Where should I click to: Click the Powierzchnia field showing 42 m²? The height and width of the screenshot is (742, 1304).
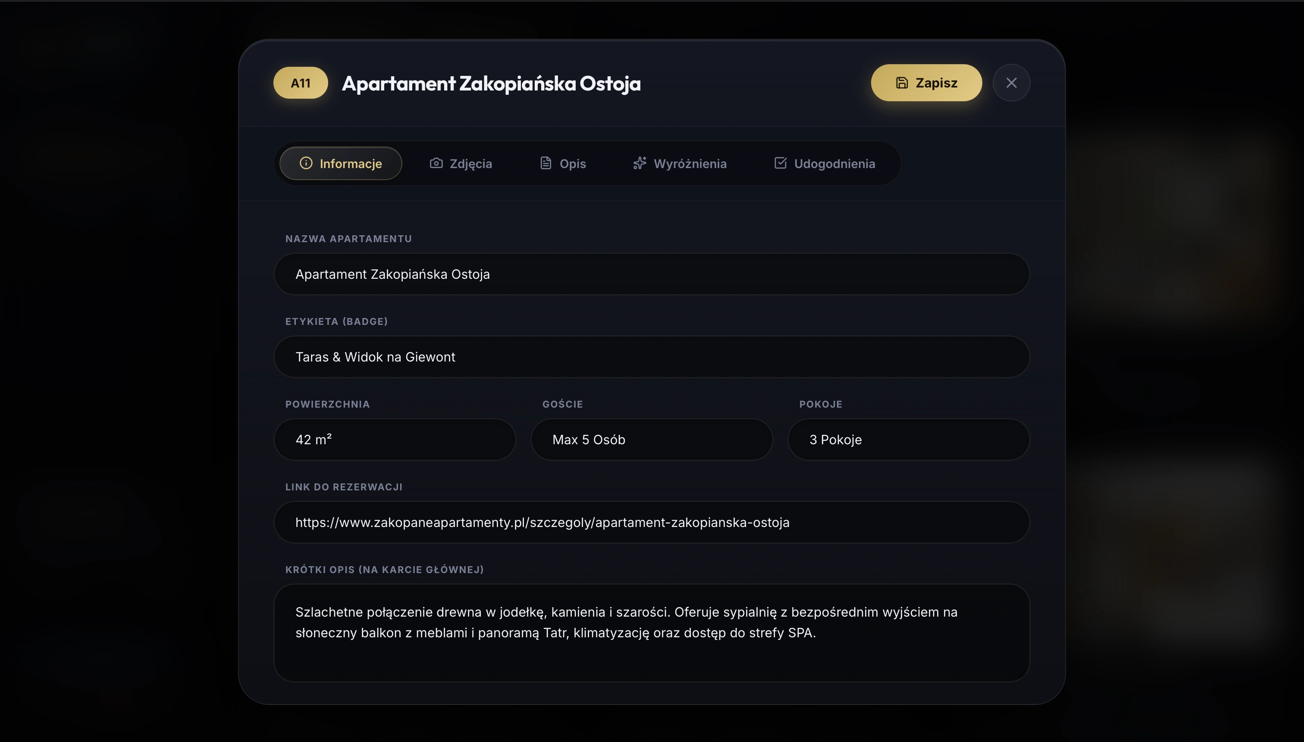(395, 440)
